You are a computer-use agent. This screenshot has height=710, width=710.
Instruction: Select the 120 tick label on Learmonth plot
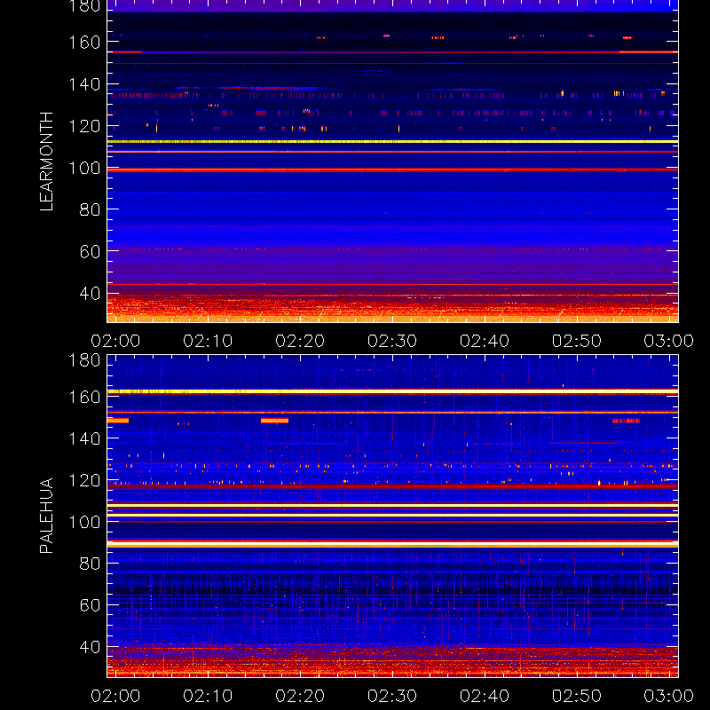click(x=84, y=126)
